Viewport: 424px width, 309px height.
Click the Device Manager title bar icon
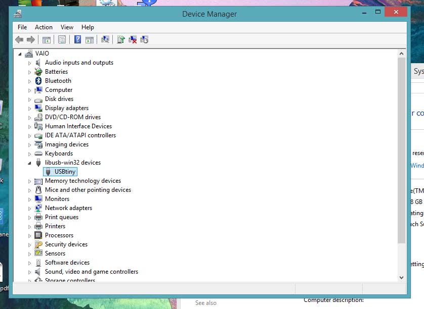18,14
